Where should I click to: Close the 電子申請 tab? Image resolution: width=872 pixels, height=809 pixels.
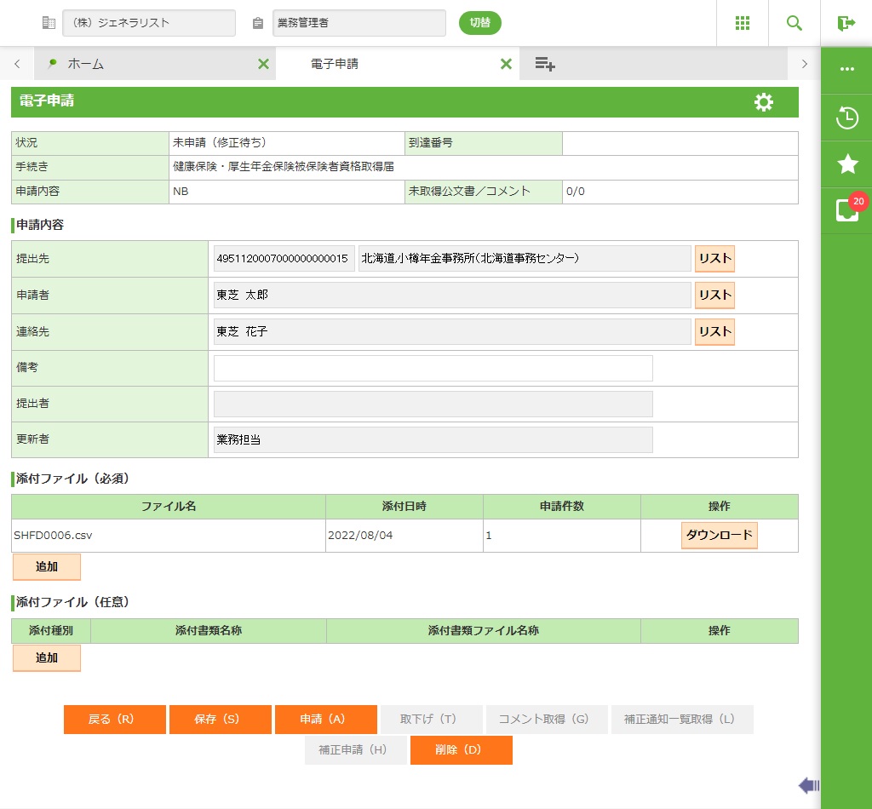pos(506,64)
